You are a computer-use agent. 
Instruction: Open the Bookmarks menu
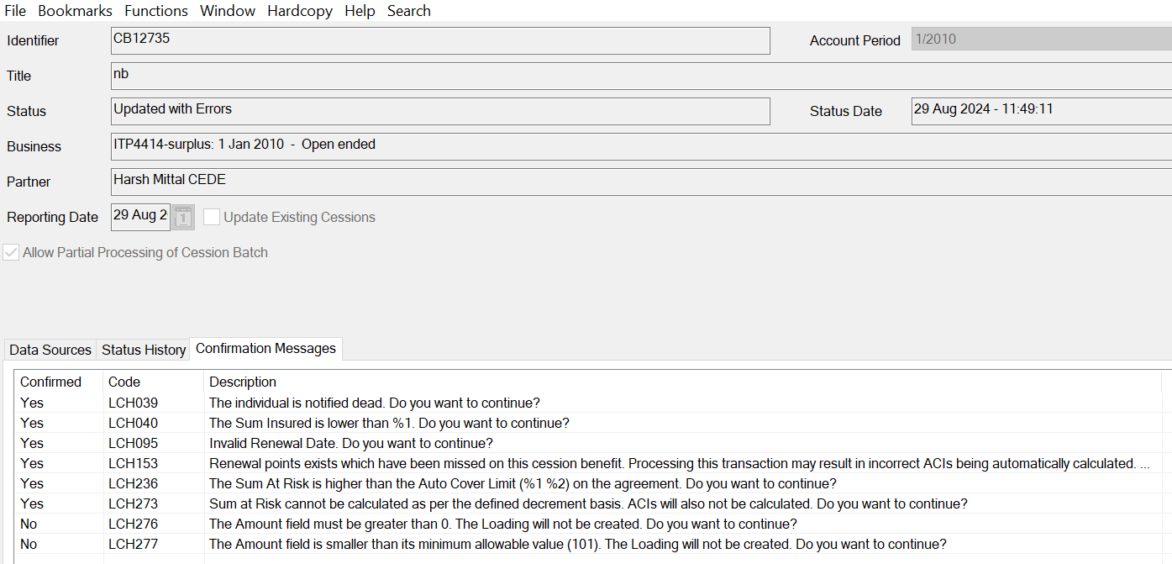(75, 11)
